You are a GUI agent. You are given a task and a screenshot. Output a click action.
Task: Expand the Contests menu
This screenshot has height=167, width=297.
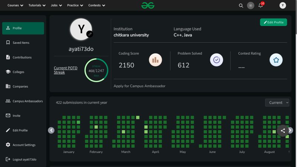tap(97, 5)
